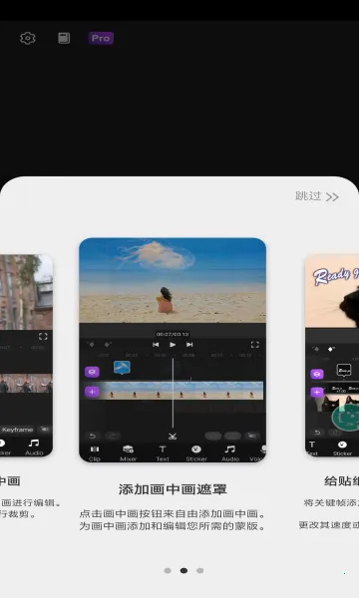Viewport: 359px width, 598px height.
Task: Click the 00:07/00:13 time readout
Action: (x=173, y=334)
